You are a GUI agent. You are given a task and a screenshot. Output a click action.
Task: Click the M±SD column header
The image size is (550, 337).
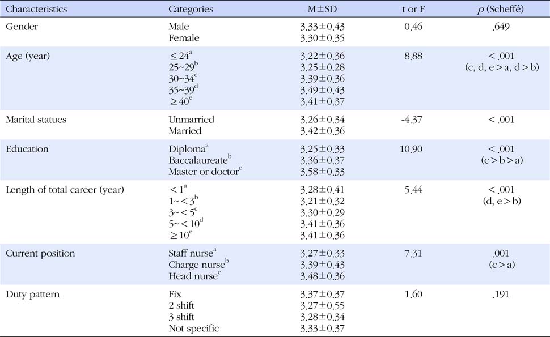[x=322, y=9]
